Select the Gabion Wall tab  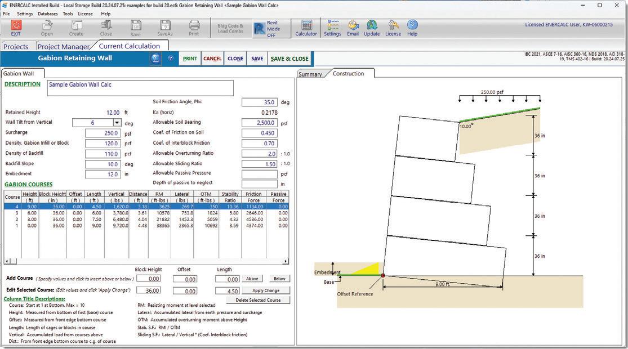(19, 74)
